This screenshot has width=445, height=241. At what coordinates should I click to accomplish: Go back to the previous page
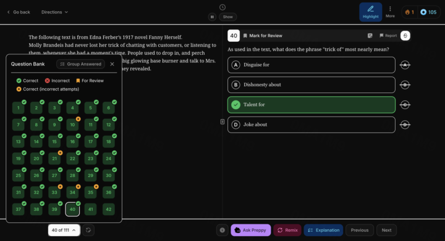[19, 12]
